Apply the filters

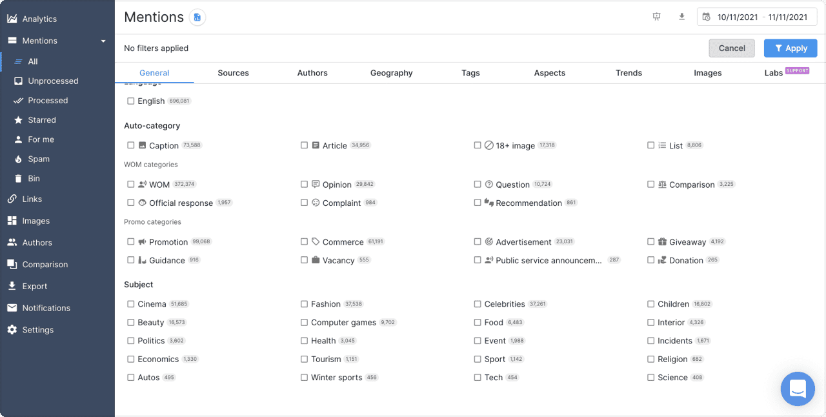791,48
